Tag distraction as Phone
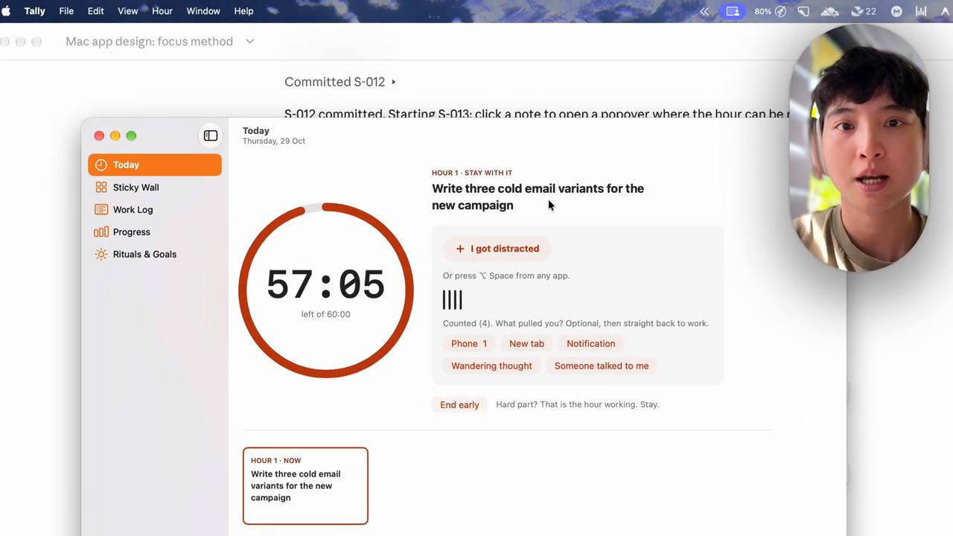Viewport: 953px width, 536px height. pyautogui.click(x=469, y=344)
